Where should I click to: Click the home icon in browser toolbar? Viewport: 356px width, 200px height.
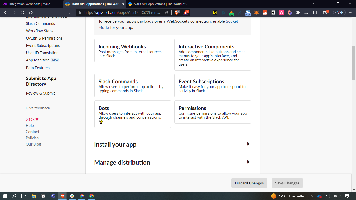(31, 12)
